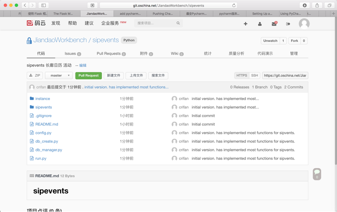Click the 编辑 description link
This screenshot has height=212, width=337.
(83, 66)
